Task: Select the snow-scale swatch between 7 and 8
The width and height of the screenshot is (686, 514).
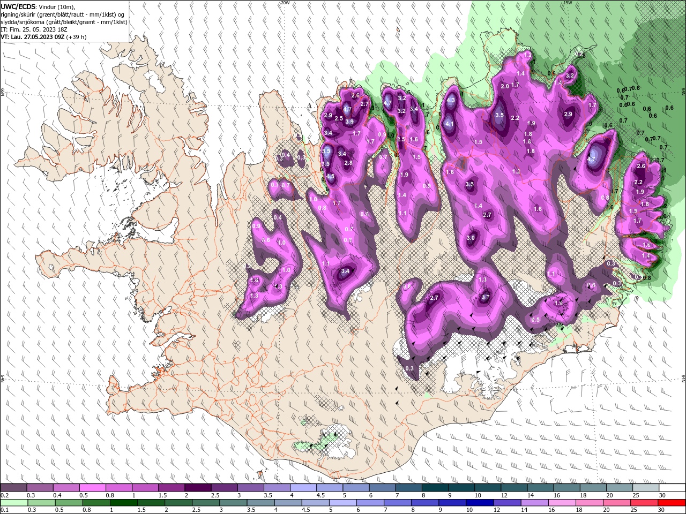Action: pos(408,488)
